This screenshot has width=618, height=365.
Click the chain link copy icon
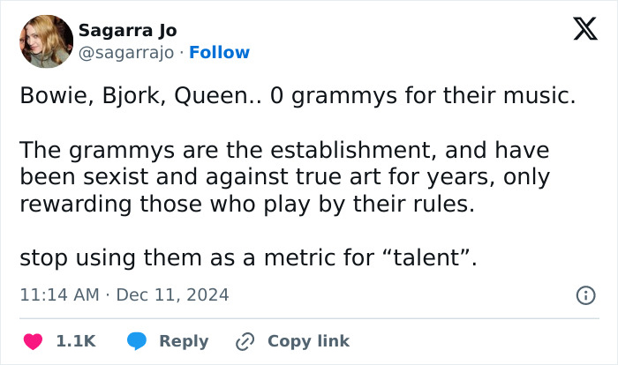[245, 341]
